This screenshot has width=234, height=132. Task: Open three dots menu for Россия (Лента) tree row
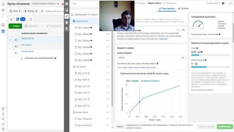coord(107,112)
